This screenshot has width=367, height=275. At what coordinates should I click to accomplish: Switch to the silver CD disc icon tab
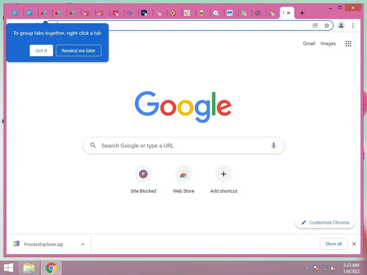click(215, 13)
